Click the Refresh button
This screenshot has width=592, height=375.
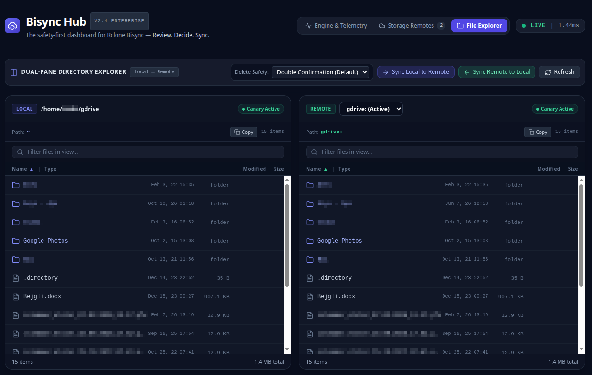pyautogui.click(x=560, y=72)
